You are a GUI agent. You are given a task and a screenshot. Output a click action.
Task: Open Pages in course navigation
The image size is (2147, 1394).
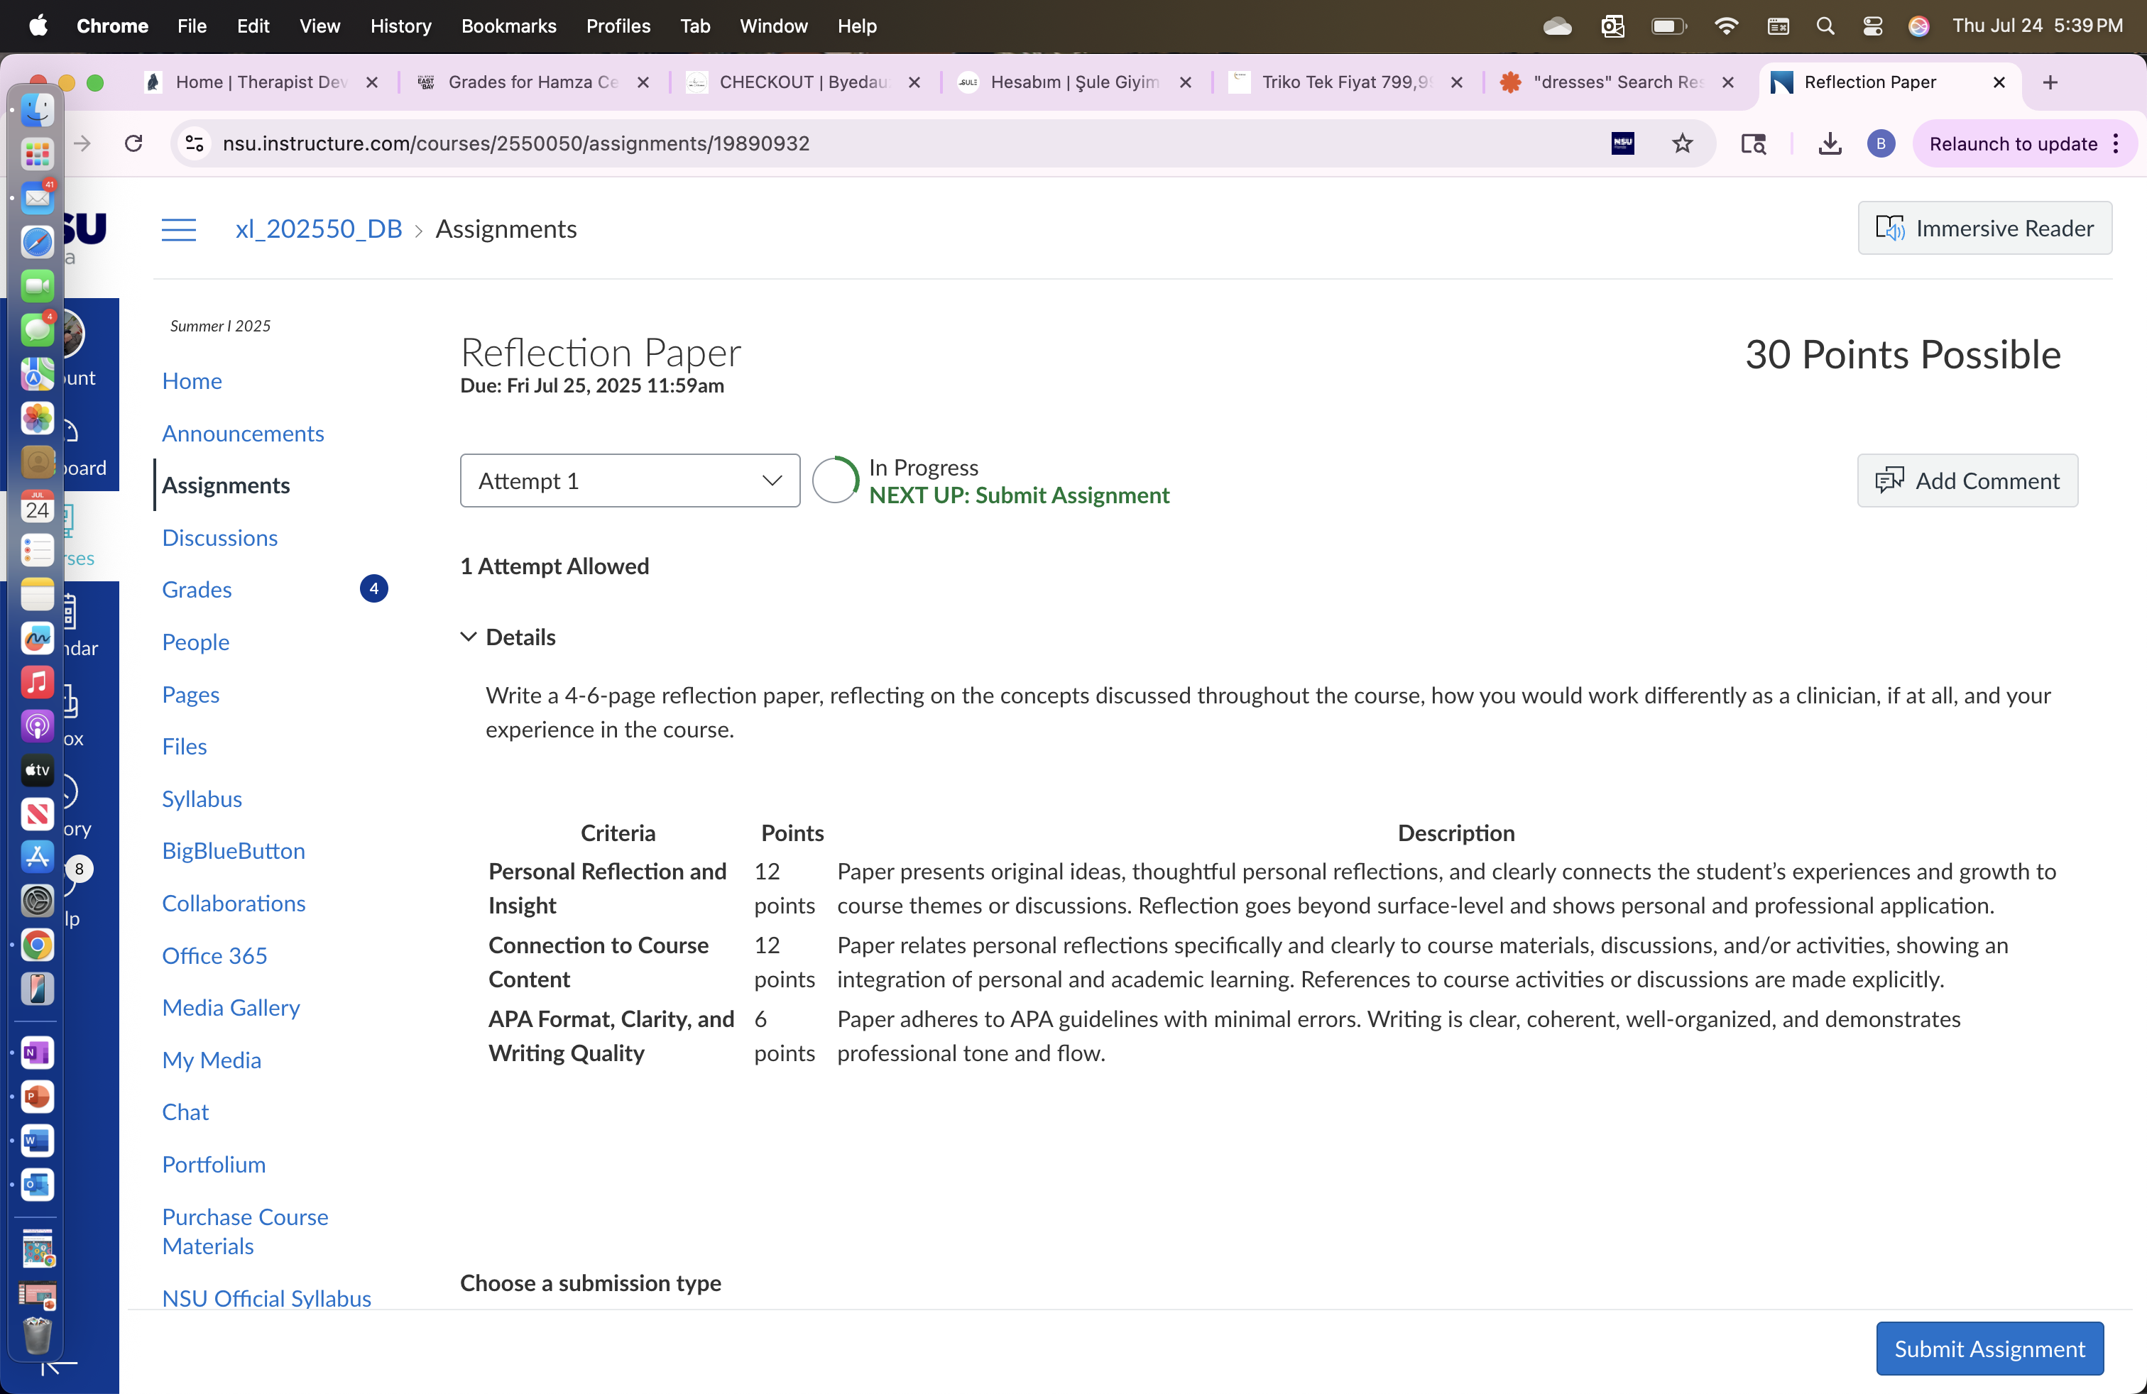tap(190, 694)
